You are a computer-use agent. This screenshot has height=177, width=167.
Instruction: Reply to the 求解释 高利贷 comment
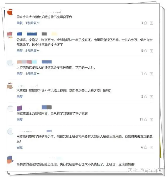pyautogui.click(x=20, y=97)
